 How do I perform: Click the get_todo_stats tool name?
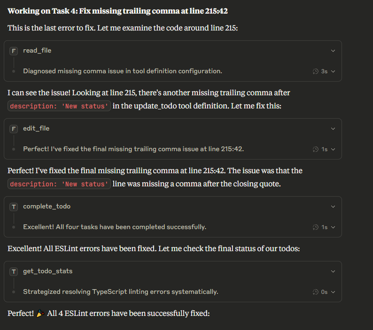point(47,271)
